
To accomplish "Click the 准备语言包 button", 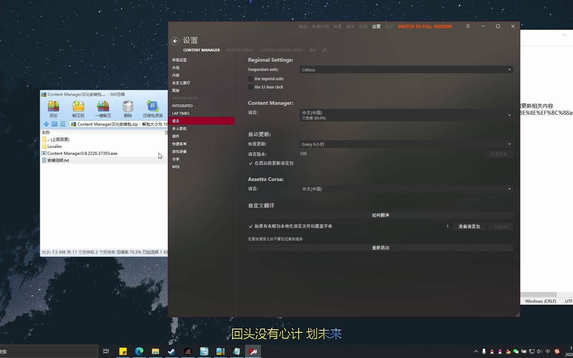I will [x=469, y=226].
